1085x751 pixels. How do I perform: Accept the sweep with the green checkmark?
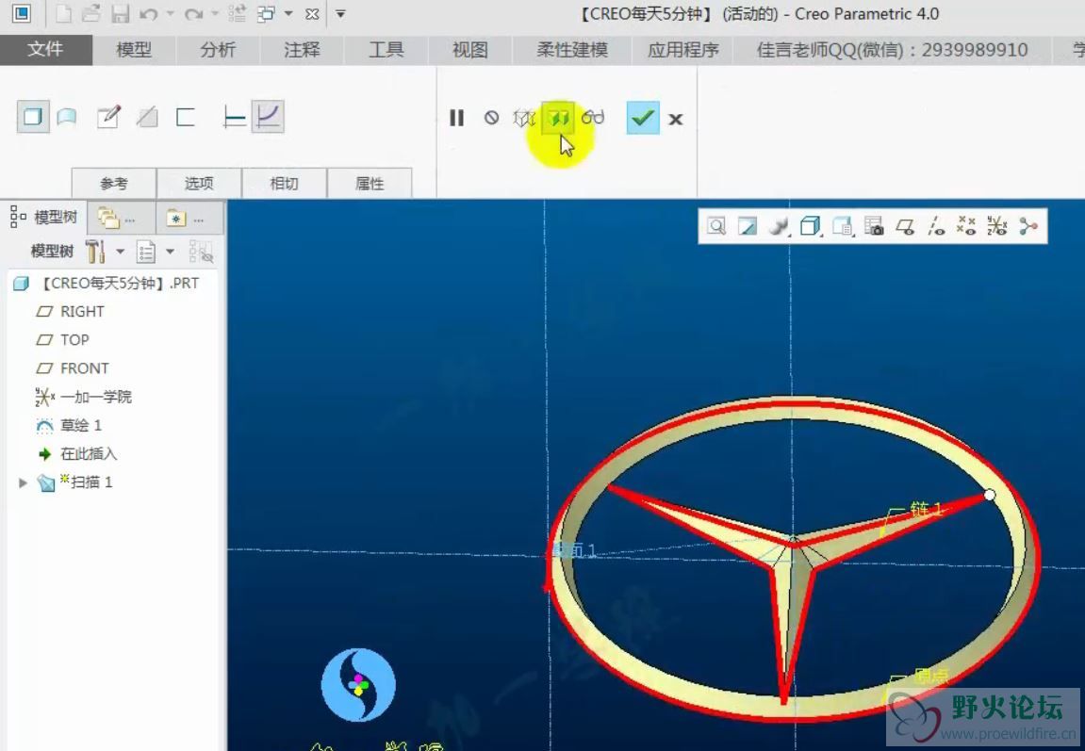[x=643, y=118]
